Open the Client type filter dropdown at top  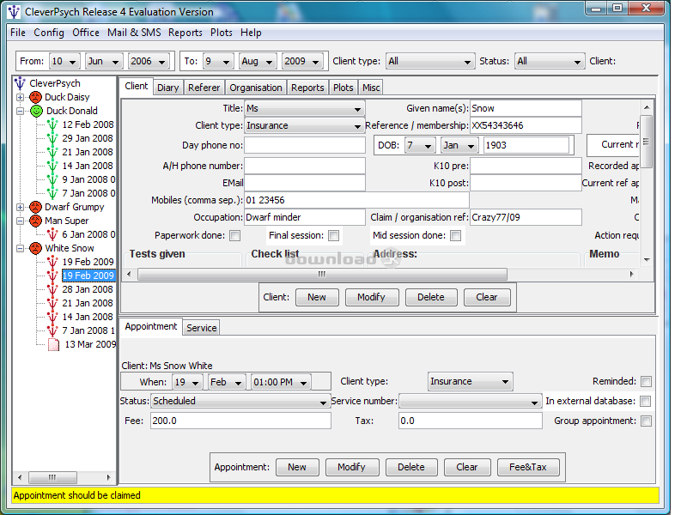point(430,61)
